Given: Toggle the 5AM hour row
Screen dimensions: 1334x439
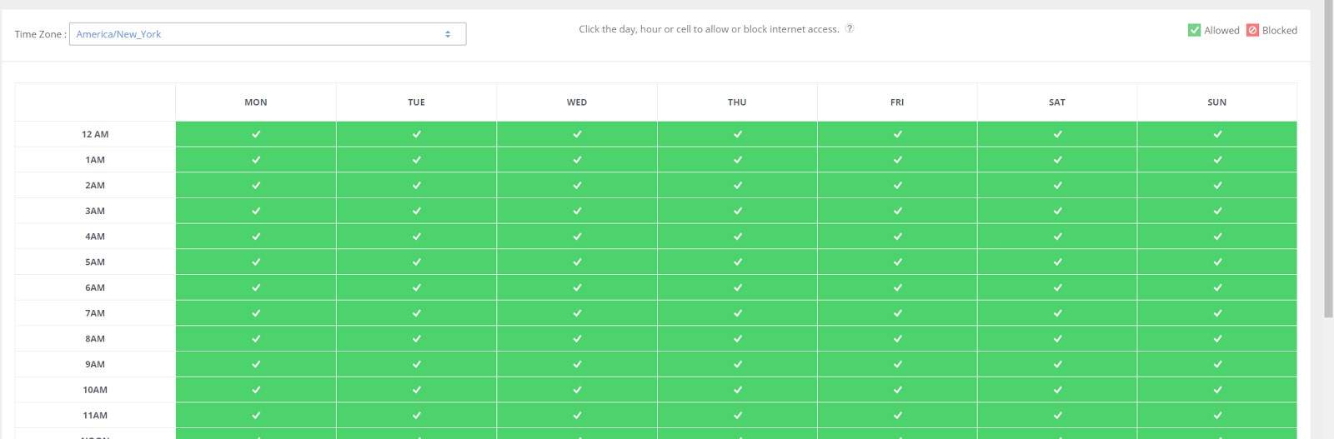Looking at the screenshot, I should tap(95, 262).
